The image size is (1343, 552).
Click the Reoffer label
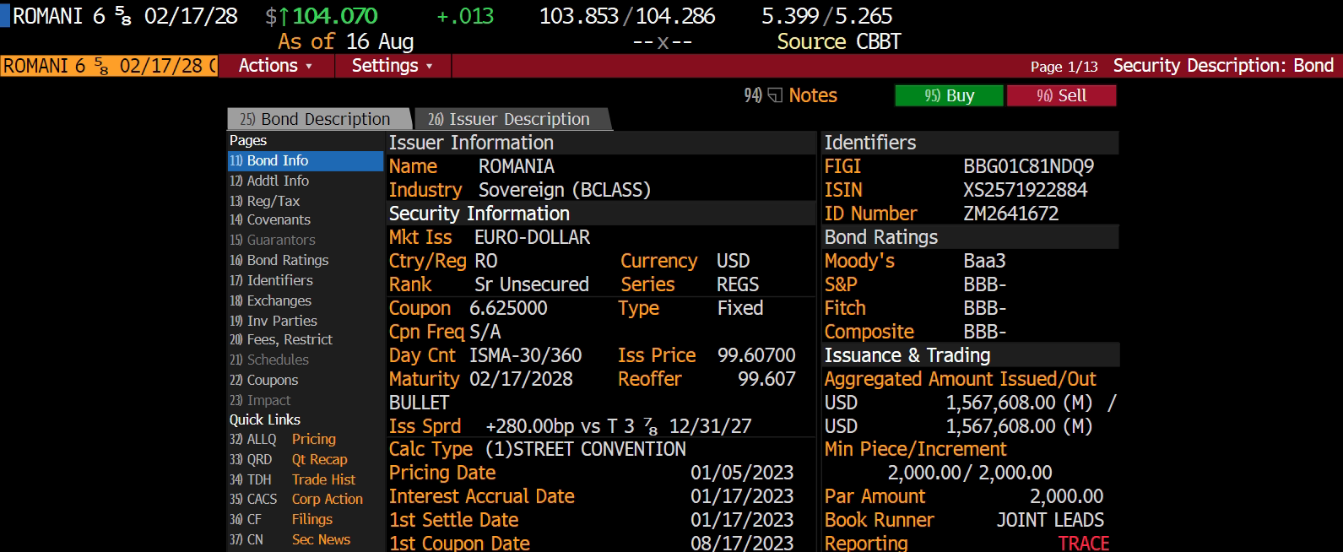(x=649, y=379)
